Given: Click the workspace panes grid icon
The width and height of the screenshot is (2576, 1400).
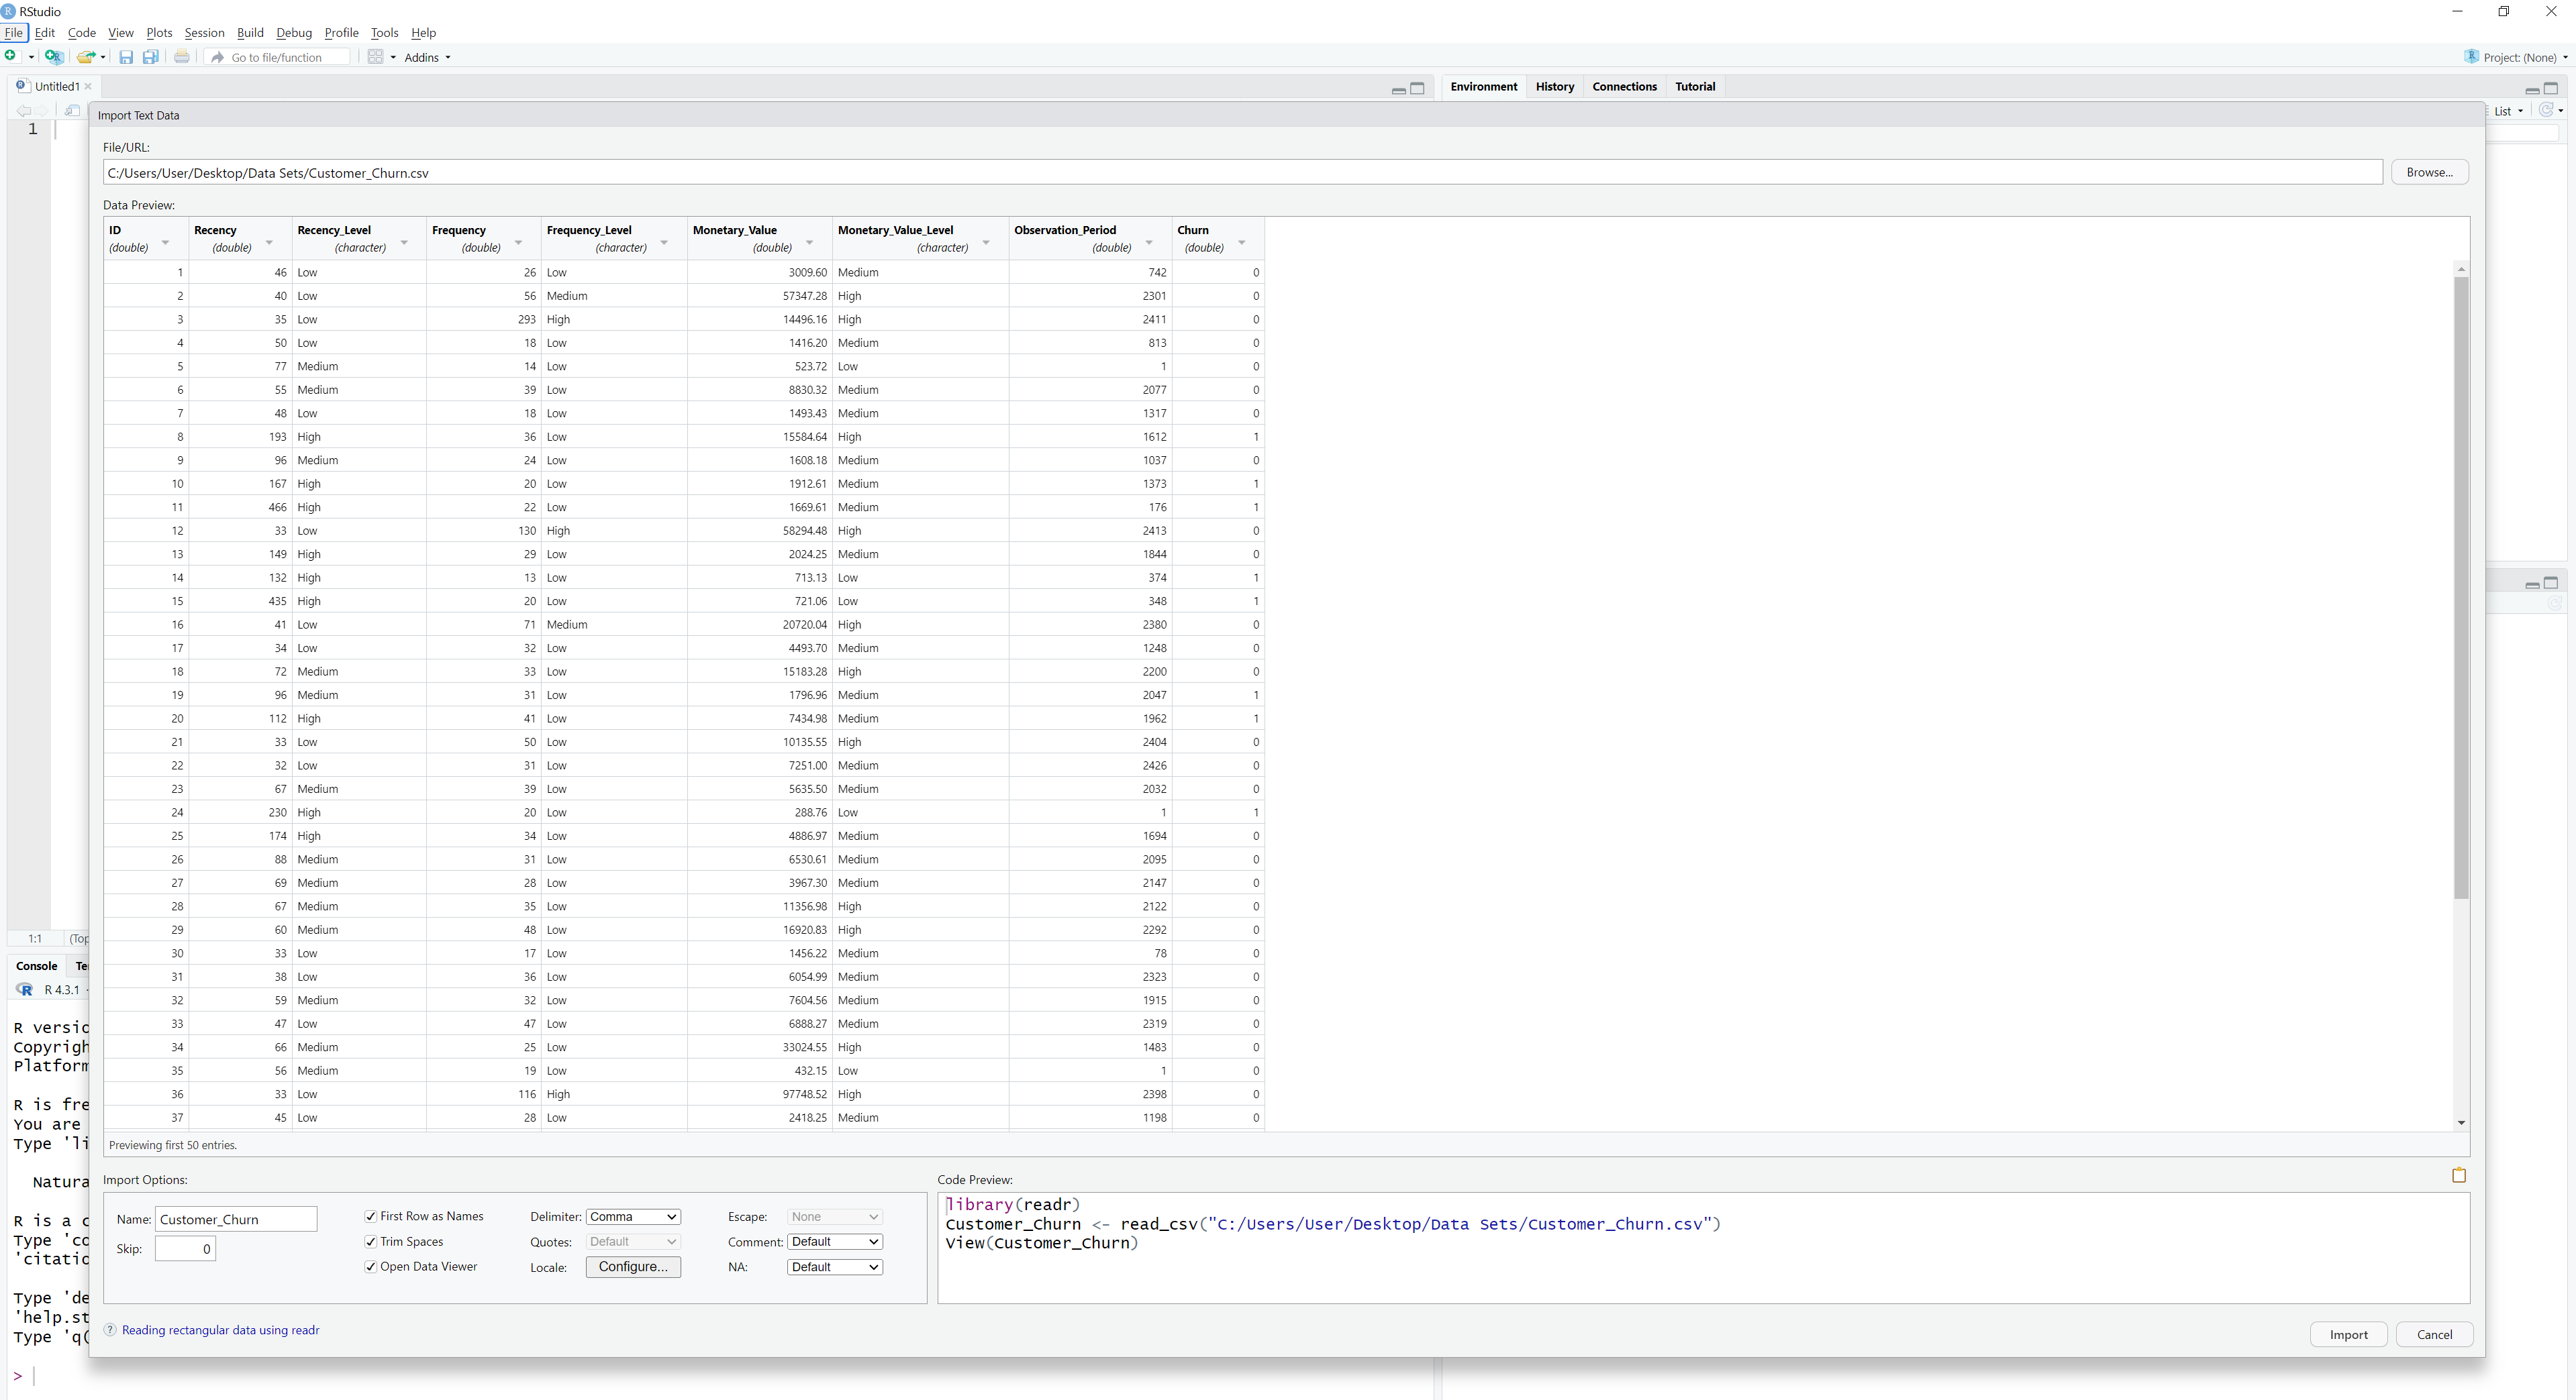Looking at the screenshot, I should 376,57.
